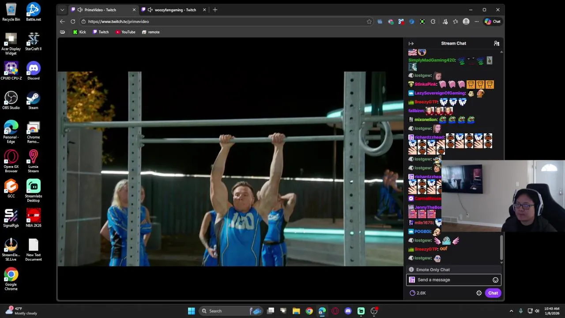565x318 pixels.
Task: Open Copilot Chat button in toolbar
Action: pyautogui.click(x=493, y=21)
